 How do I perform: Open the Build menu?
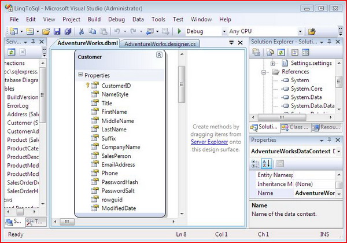point(94,20)
